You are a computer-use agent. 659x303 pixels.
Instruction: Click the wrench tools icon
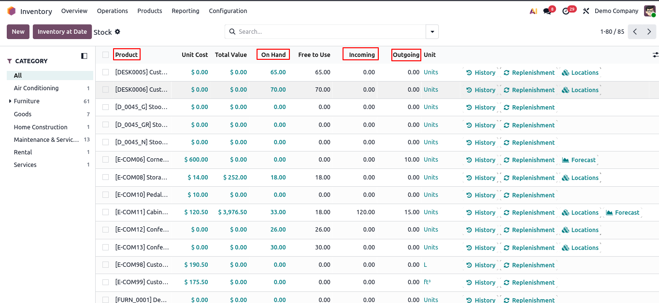(586, 11)
